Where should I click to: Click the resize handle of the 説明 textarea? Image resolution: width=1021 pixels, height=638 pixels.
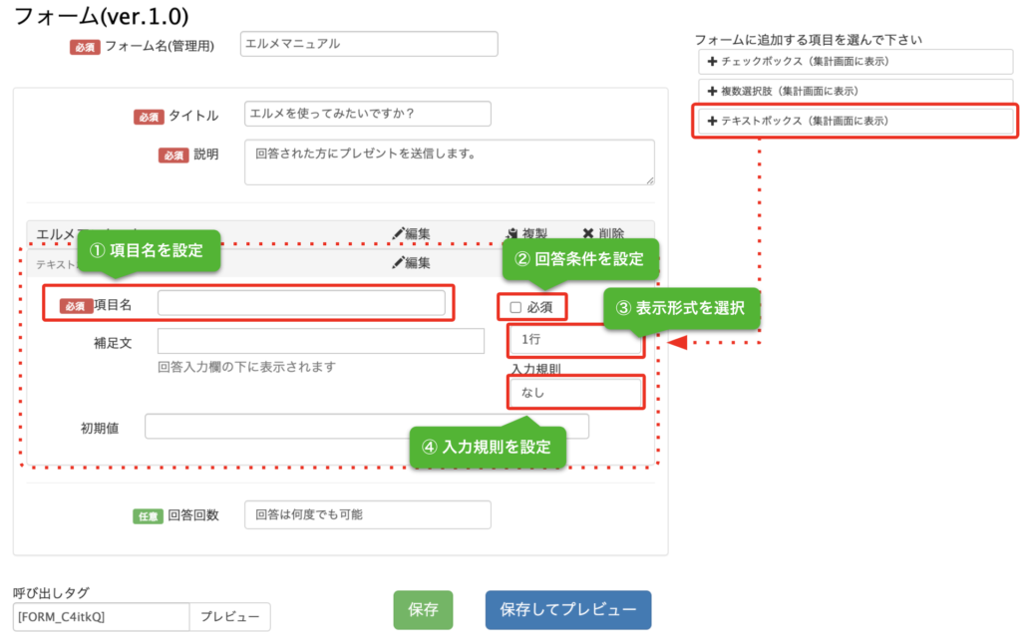point(650,180)
